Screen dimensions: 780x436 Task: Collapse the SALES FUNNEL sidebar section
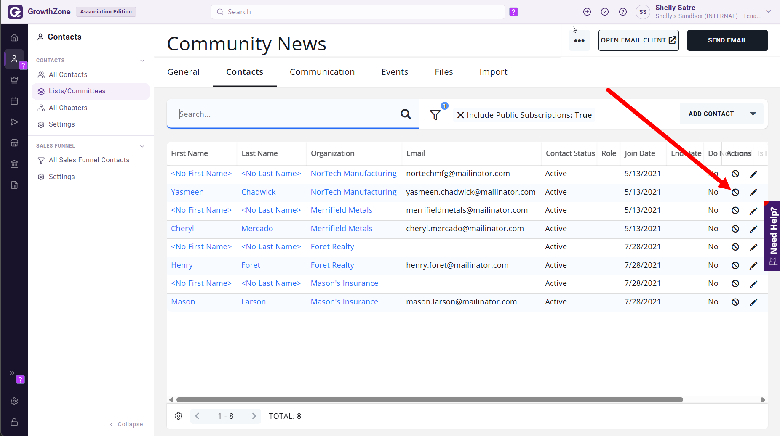142,146
